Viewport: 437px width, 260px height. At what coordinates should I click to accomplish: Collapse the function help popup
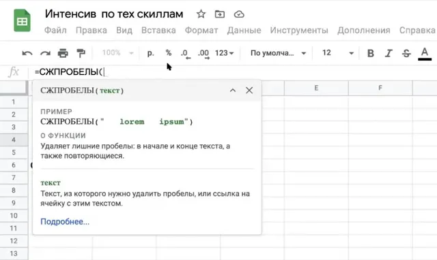pyautogui.click(x=233, y=91)
